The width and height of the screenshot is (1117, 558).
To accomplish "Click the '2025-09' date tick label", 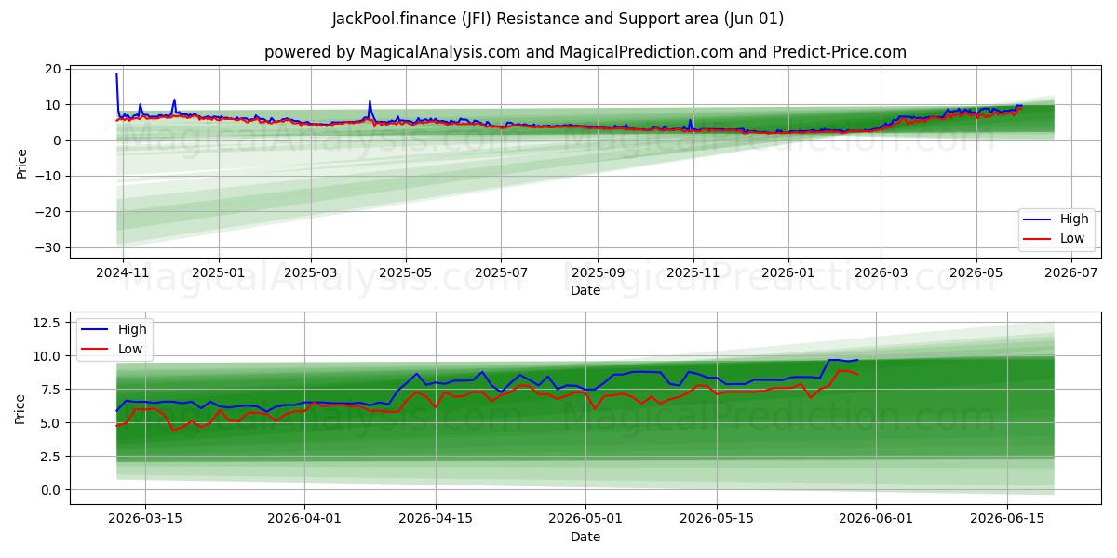I will coord(598,274).
